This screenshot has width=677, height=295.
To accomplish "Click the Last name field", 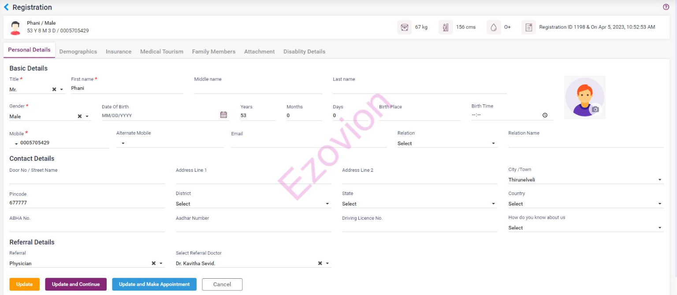I will pos(420,88).
